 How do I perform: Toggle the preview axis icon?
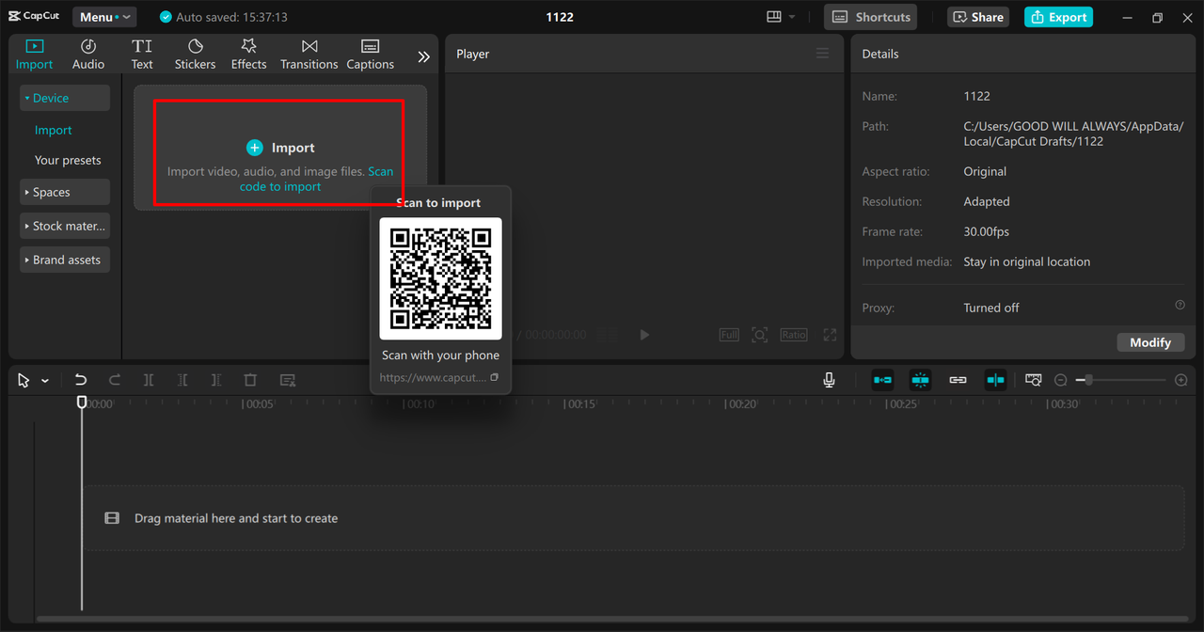click(995, 380)
